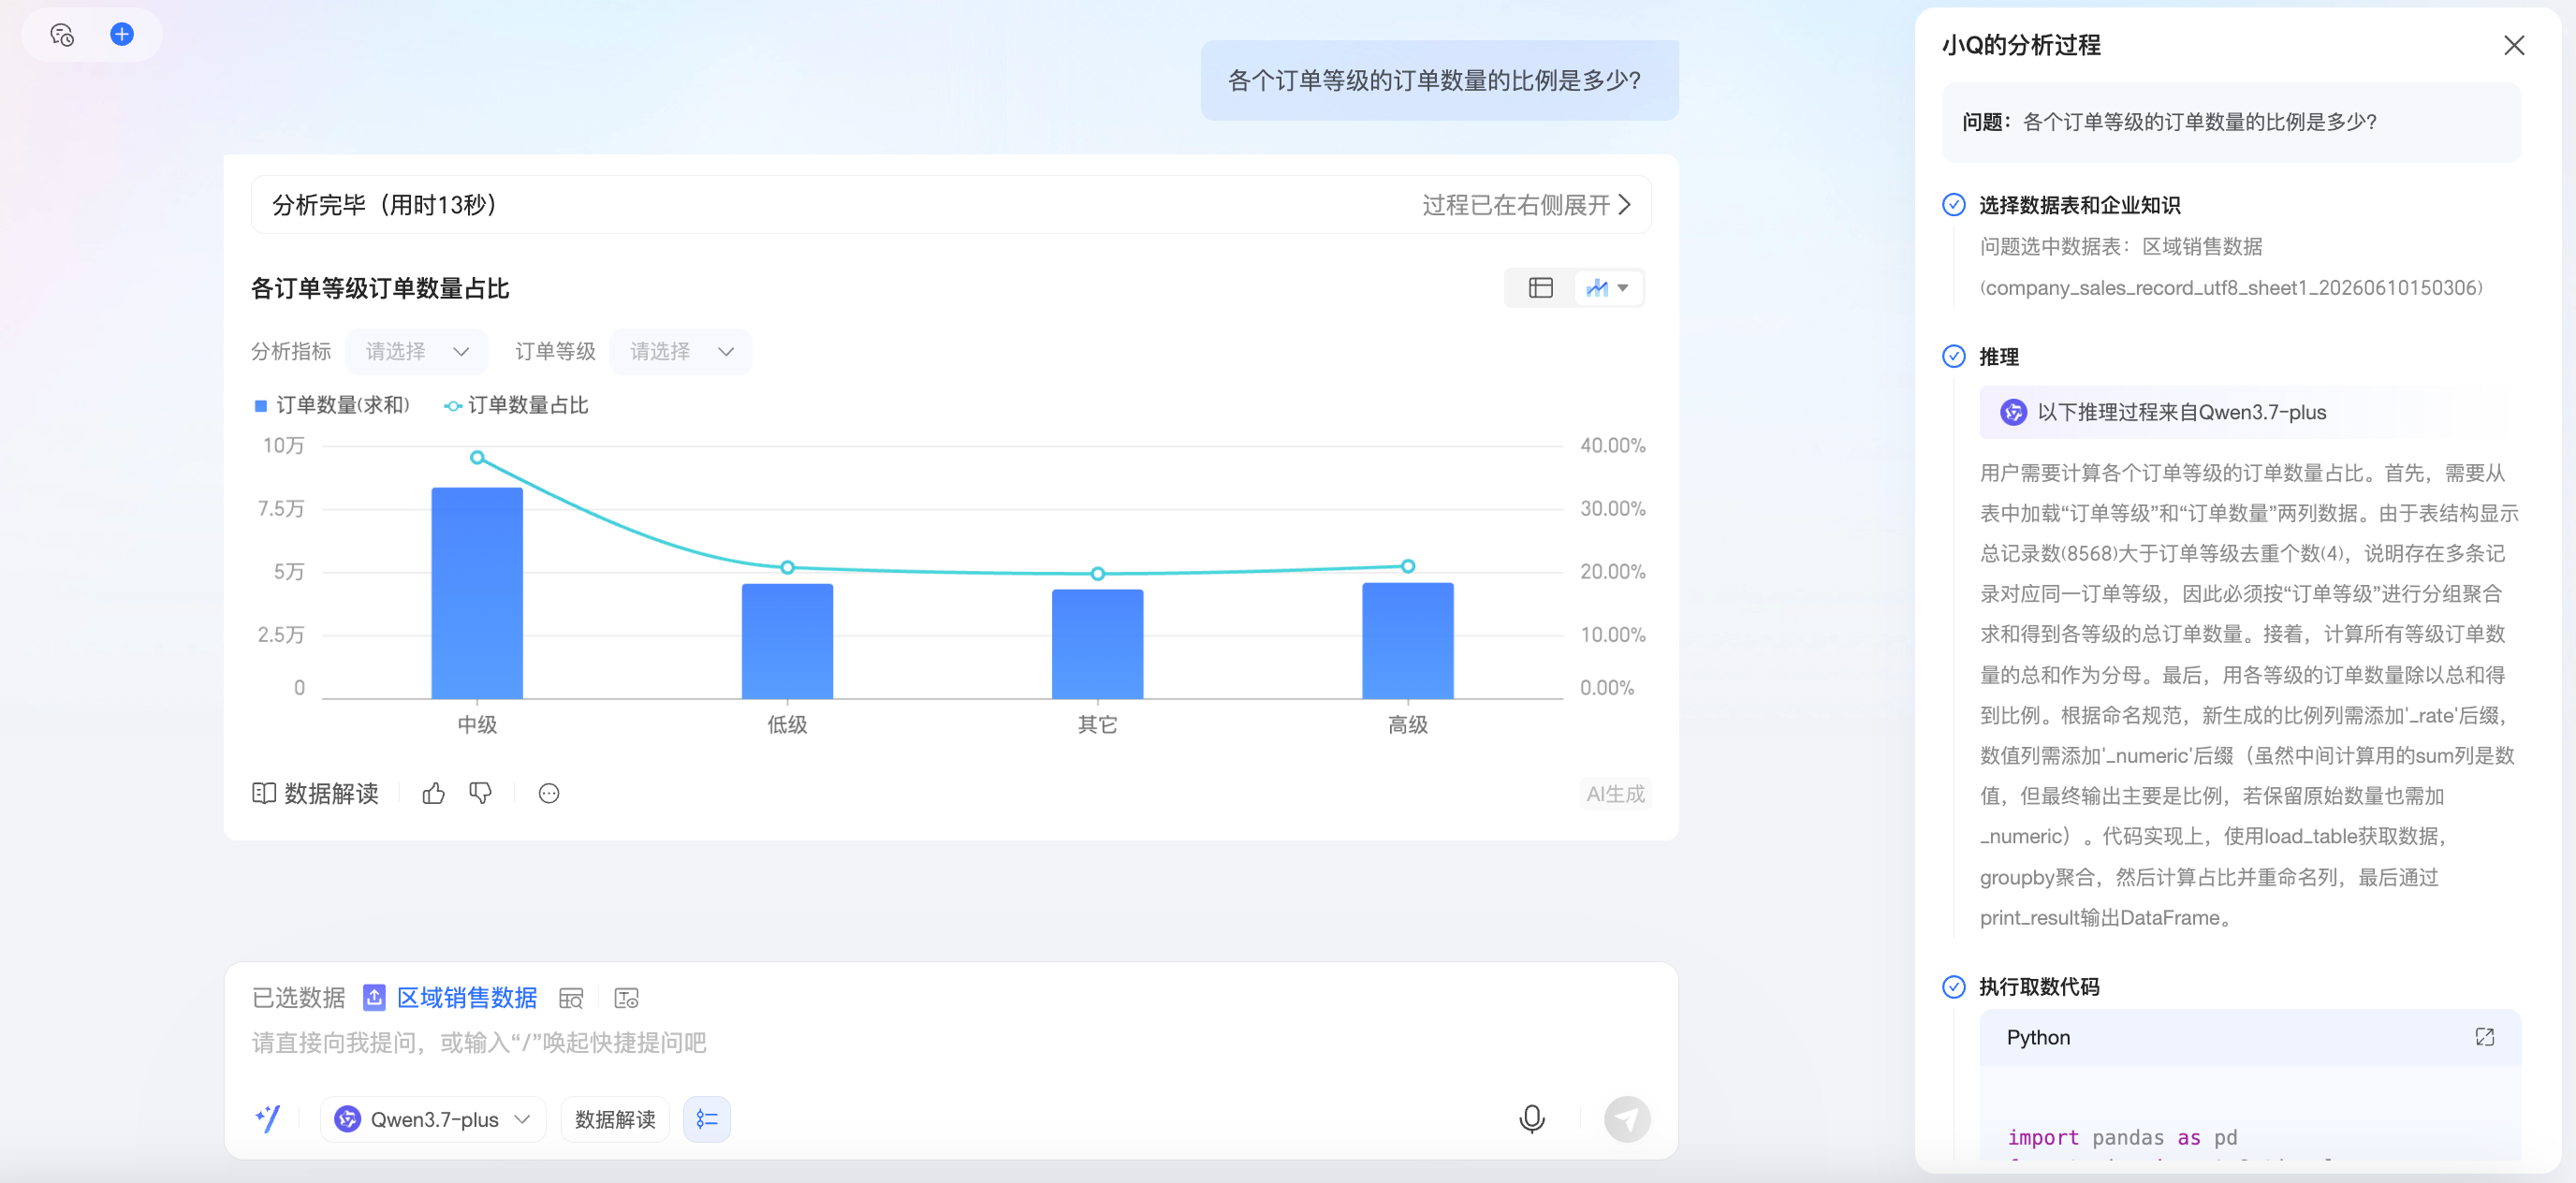Click the 低级 data point on line

coord(787,567)
